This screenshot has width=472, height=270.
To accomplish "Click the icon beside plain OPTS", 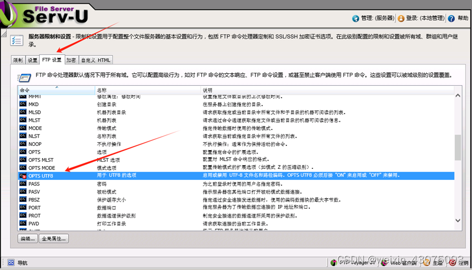I will (23, 151).
